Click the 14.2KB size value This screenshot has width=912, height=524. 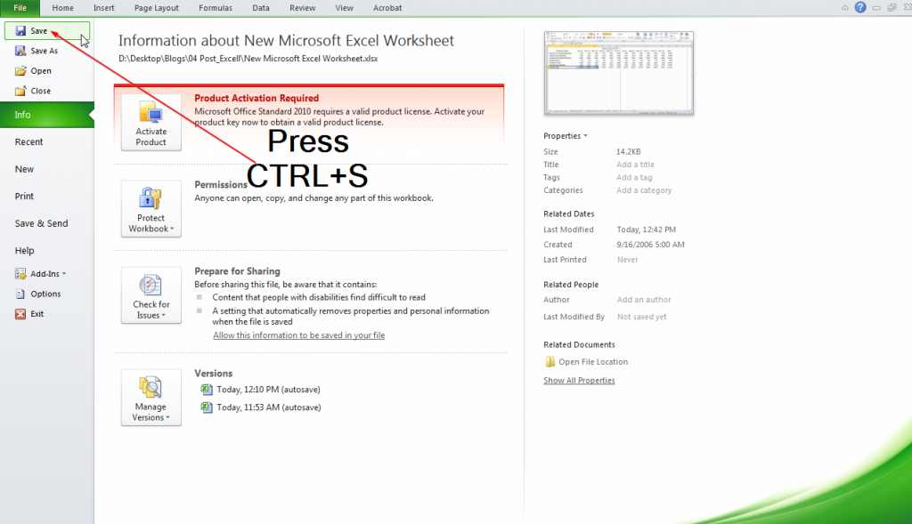pyautogui.click(x=629, y=151)
